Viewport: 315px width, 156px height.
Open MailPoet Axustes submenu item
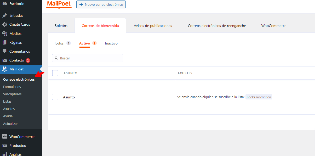[x=9, y=109]
